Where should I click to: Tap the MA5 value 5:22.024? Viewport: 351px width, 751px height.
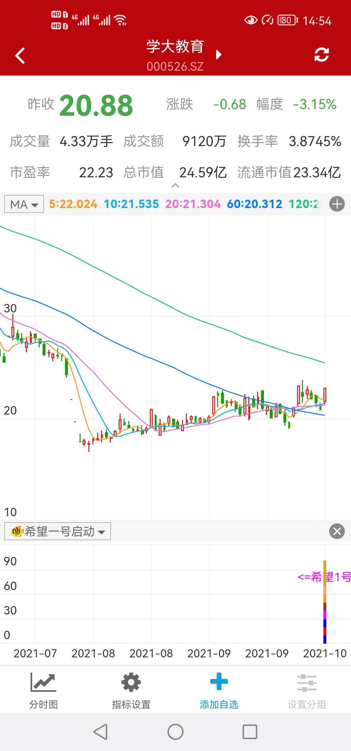coord(73,204)
